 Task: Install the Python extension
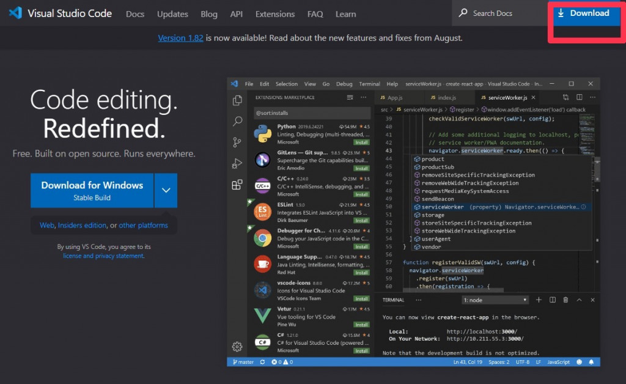pyautogui.click(x=361, y=142)
